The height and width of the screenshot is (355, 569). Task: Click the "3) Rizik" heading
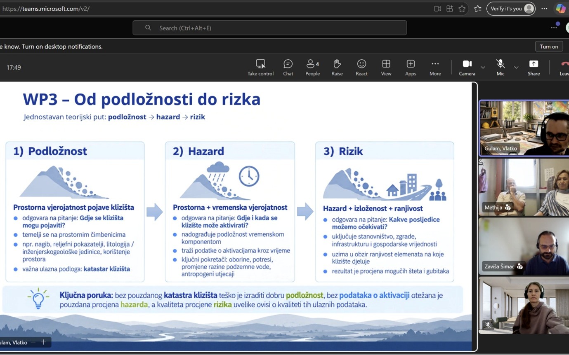(343, 151)
